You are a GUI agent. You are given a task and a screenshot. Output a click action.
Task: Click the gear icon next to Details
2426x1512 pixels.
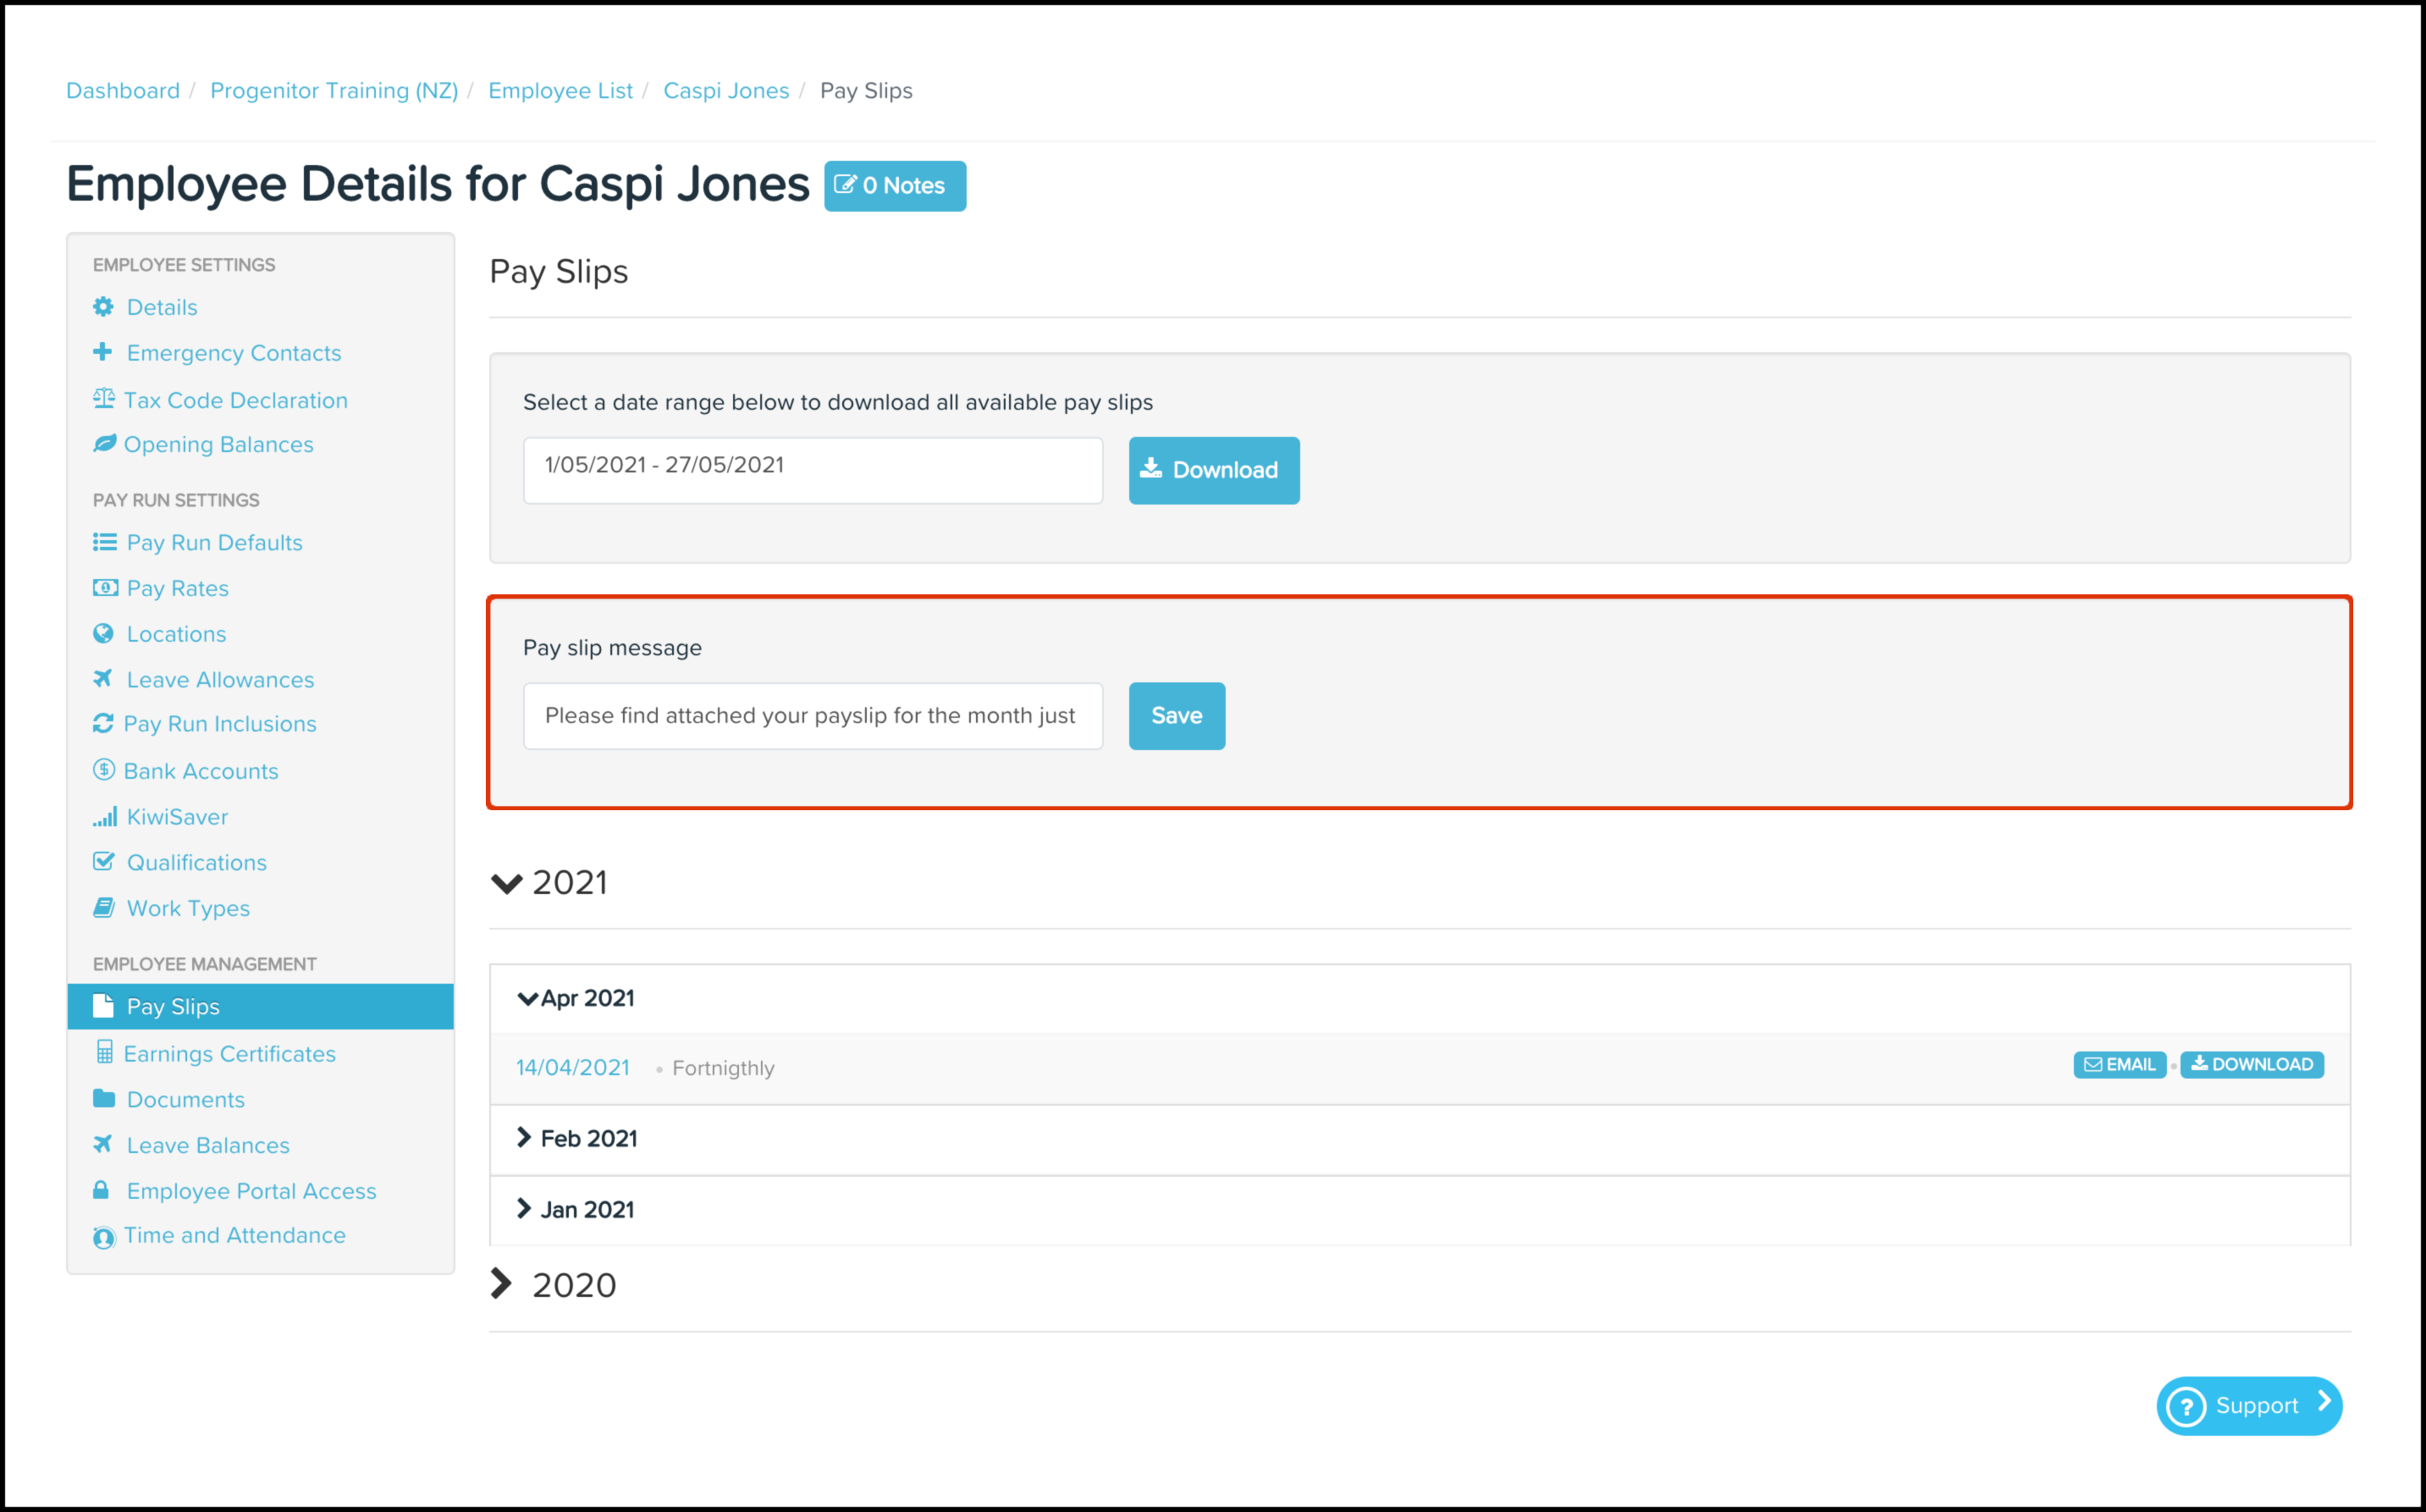(103, 307)
